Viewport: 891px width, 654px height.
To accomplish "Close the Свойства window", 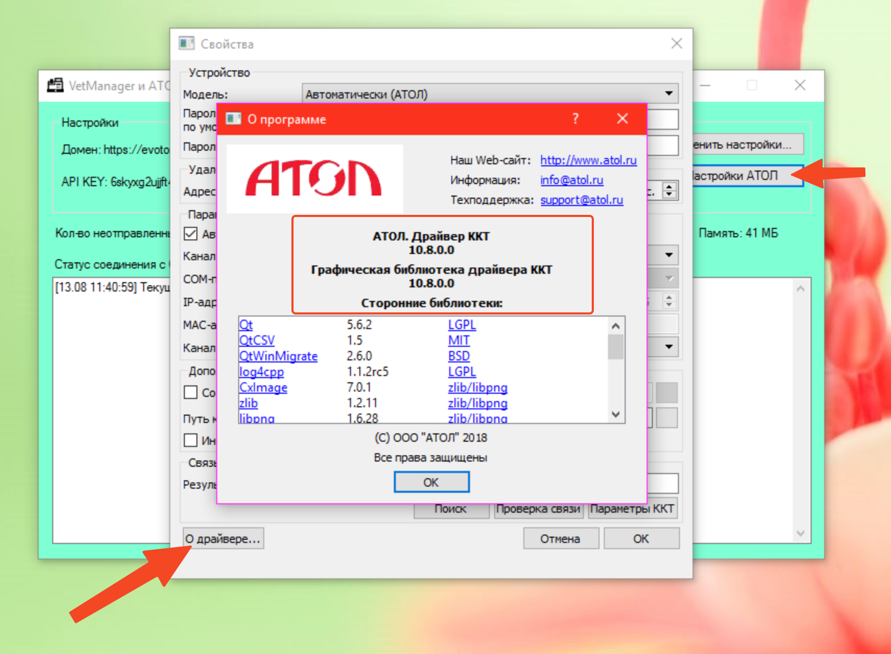I will pyautogui.click(x=676, y=43).
